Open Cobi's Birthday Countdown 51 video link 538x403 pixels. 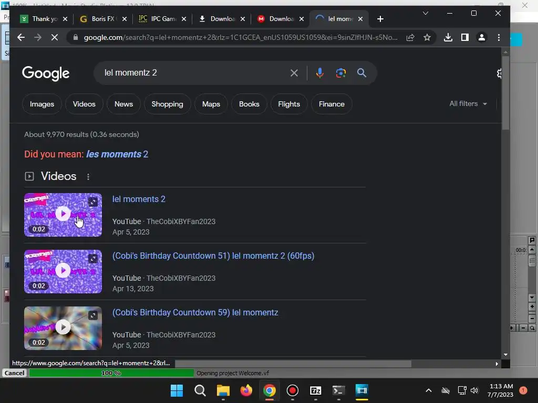213,256
